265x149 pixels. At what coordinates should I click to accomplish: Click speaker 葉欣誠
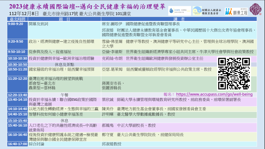tap(108, 100)
